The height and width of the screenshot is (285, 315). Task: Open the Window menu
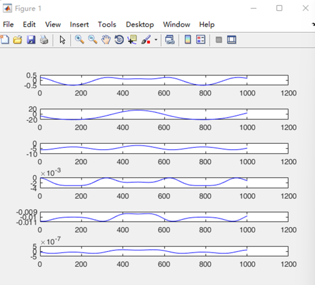coord(177,24)
